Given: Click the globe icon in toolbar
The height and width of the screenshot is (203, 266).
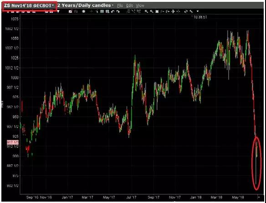Looking at the screenshot, I should point(83,11).
